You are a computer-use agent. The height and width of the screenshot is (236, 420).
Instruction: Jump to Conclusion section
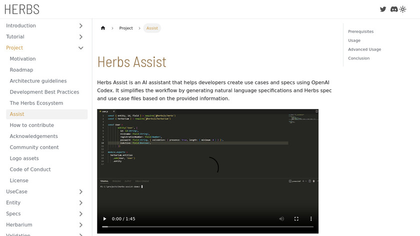click(358, 58)
